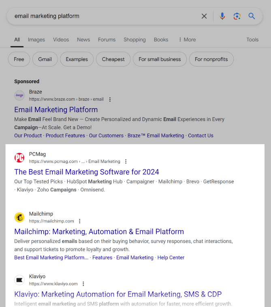
Task: Open three-dot menu beside PCMag result
Action: (126, 162)
